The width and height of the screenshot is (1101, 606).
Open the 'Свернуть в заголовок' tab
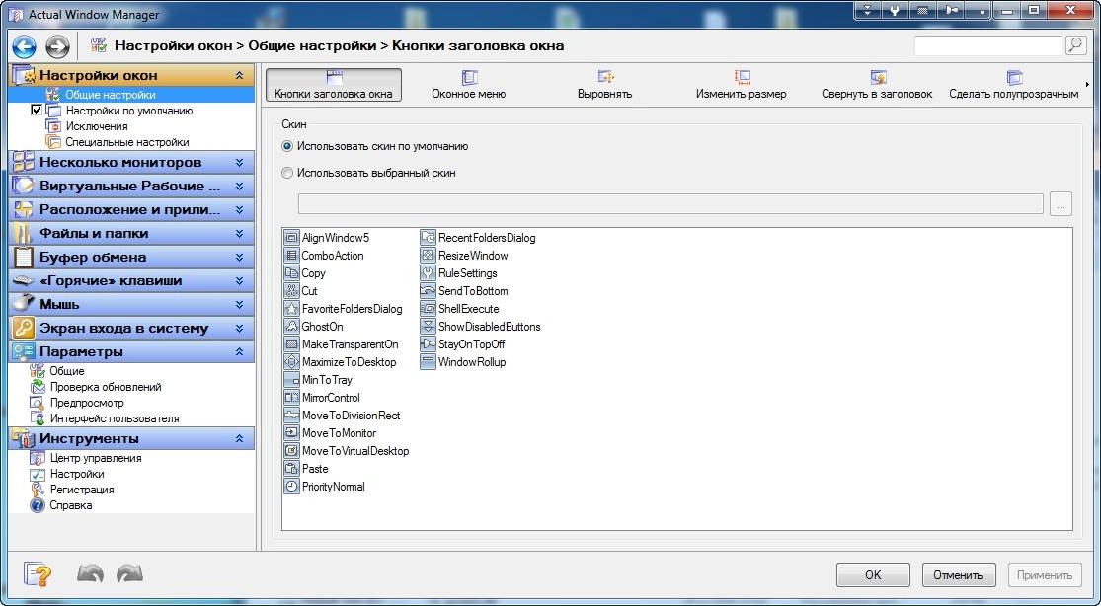[877, 85]
